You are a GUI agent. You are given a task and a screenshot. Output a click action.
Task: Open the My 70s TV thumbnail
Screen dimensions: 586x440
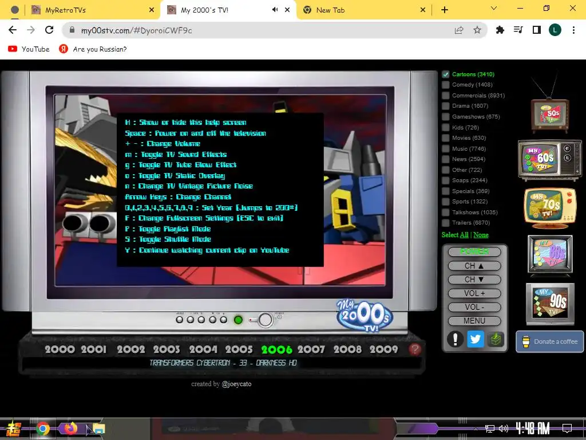550,207
